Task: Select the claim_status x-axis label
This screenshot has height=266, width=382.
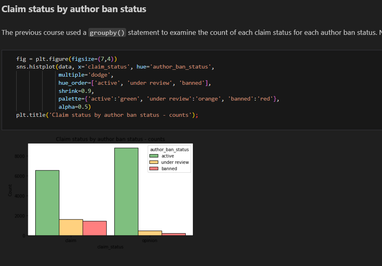Action: click(x=110, y=247)
